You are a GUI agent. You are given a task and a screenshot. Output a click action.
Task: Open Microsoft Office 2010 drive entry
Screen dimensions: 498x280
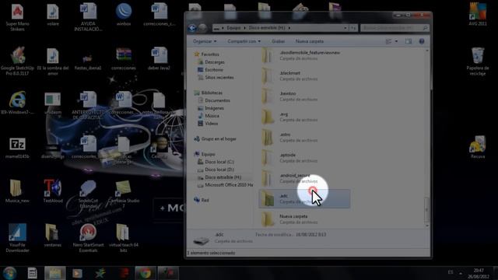229,185
